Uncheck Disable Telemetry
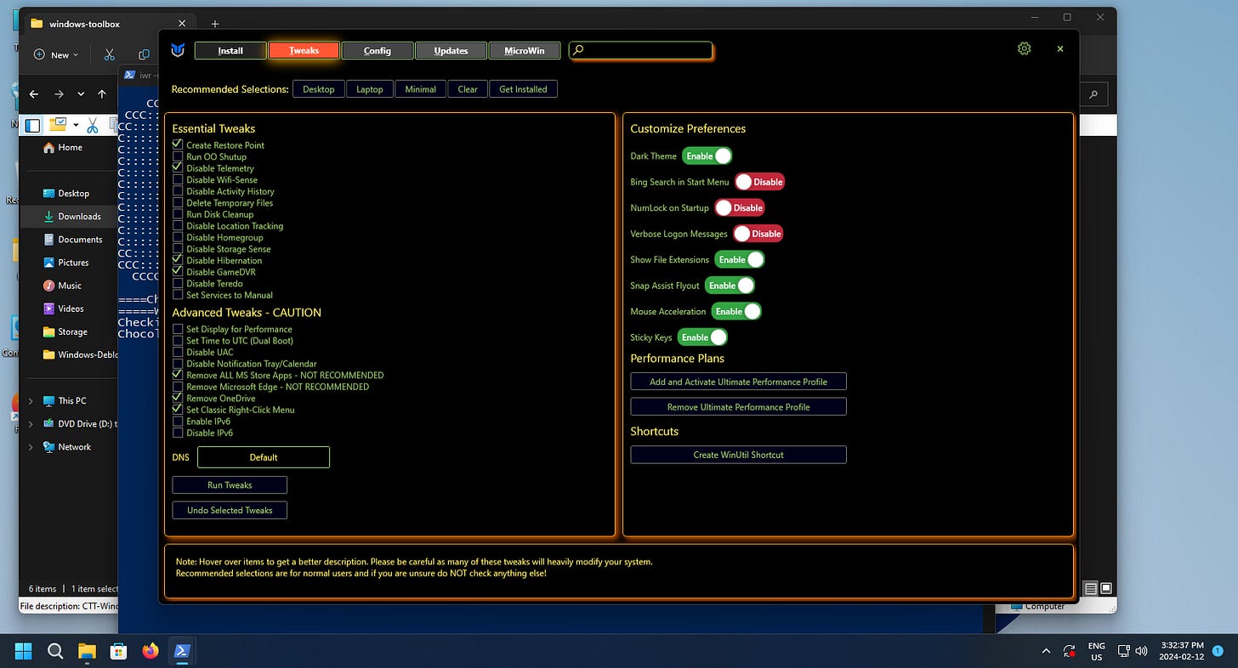This screenshot has width=1238, height=668. point(178,168)
